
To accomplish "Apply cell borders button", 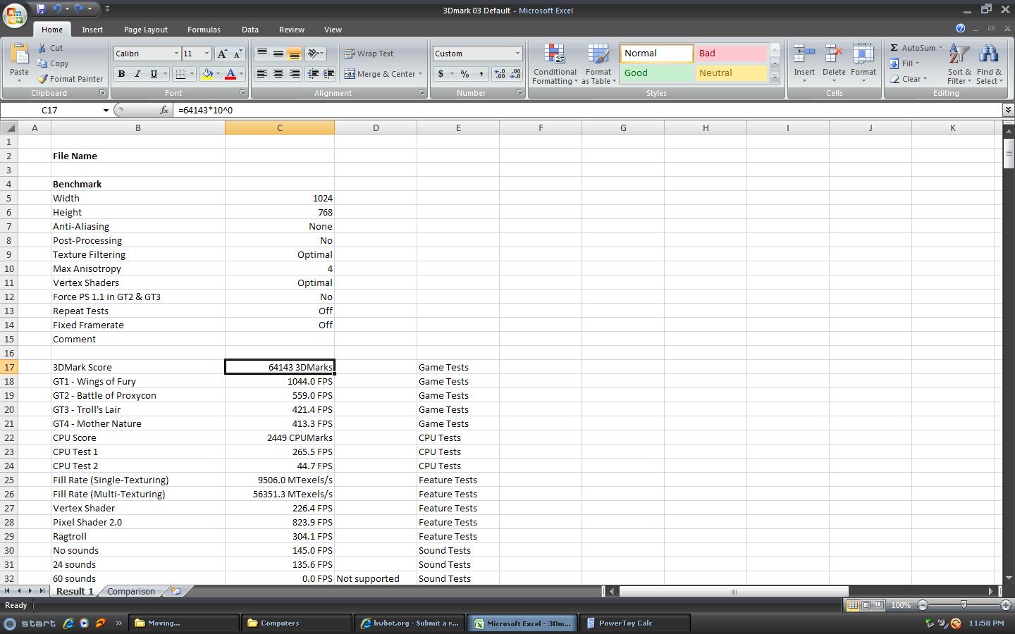I will tap(180, 74).
